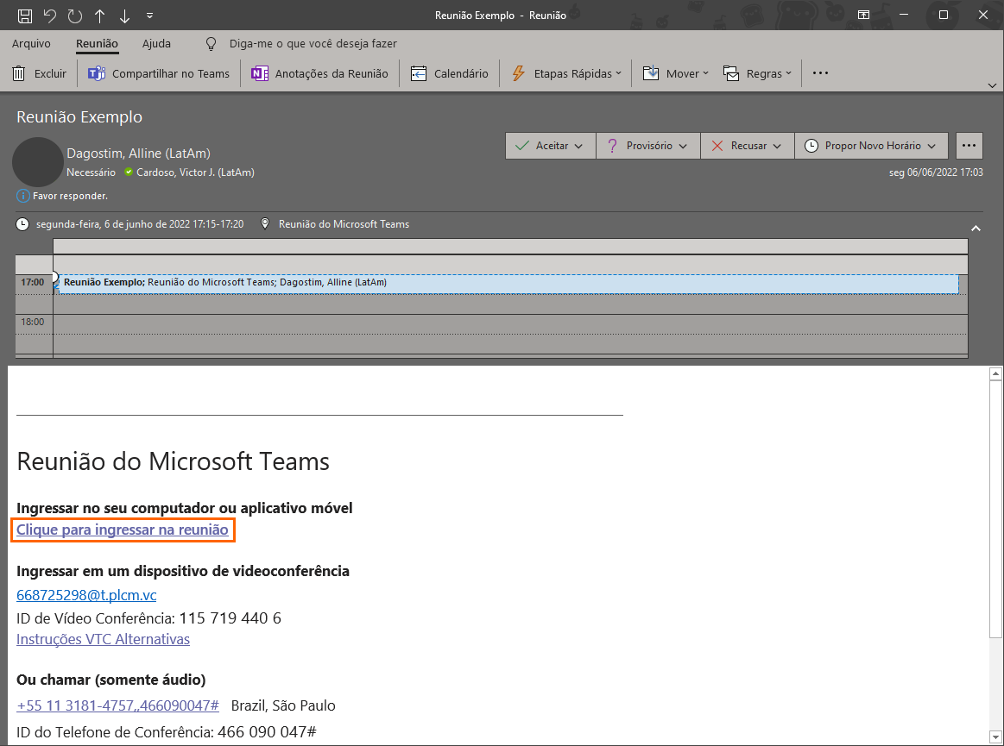Follow the Clique para ingressar na reunião link
This screenshot has width=1004, height=746.
click(x=123, y=530)
